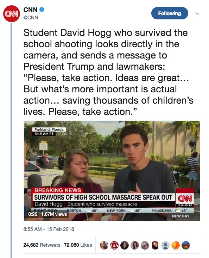View the 24,683 Retweets list
The width and height of the screenshot is (209, 258).
coord(42,245)
